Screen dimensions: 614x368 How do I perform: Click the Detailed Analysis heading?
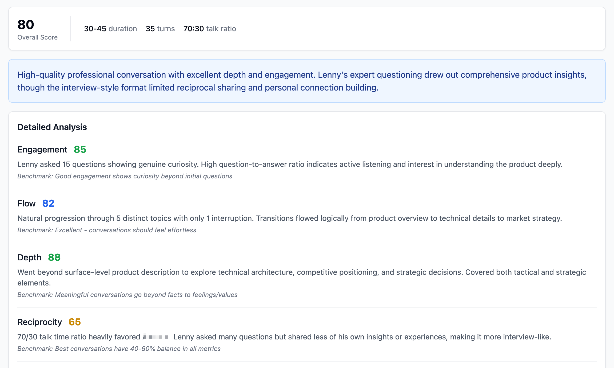click(x=52, y=127)
